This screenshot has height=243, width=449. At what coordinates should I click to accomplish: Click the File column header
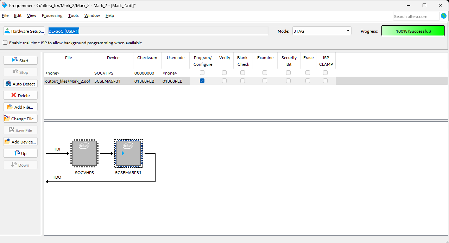(69, 60)
